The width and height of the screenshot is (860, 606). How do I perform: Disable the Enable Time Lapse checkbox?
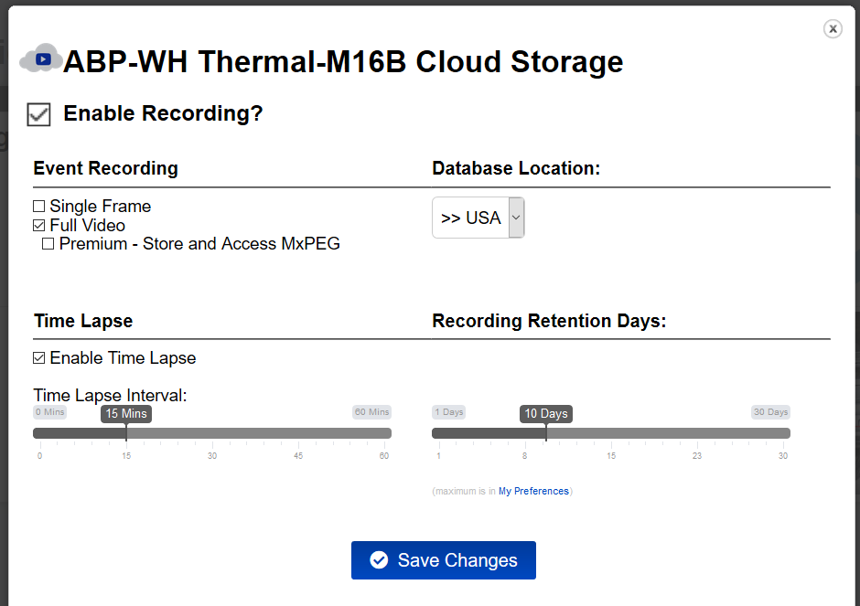[39, 358]
